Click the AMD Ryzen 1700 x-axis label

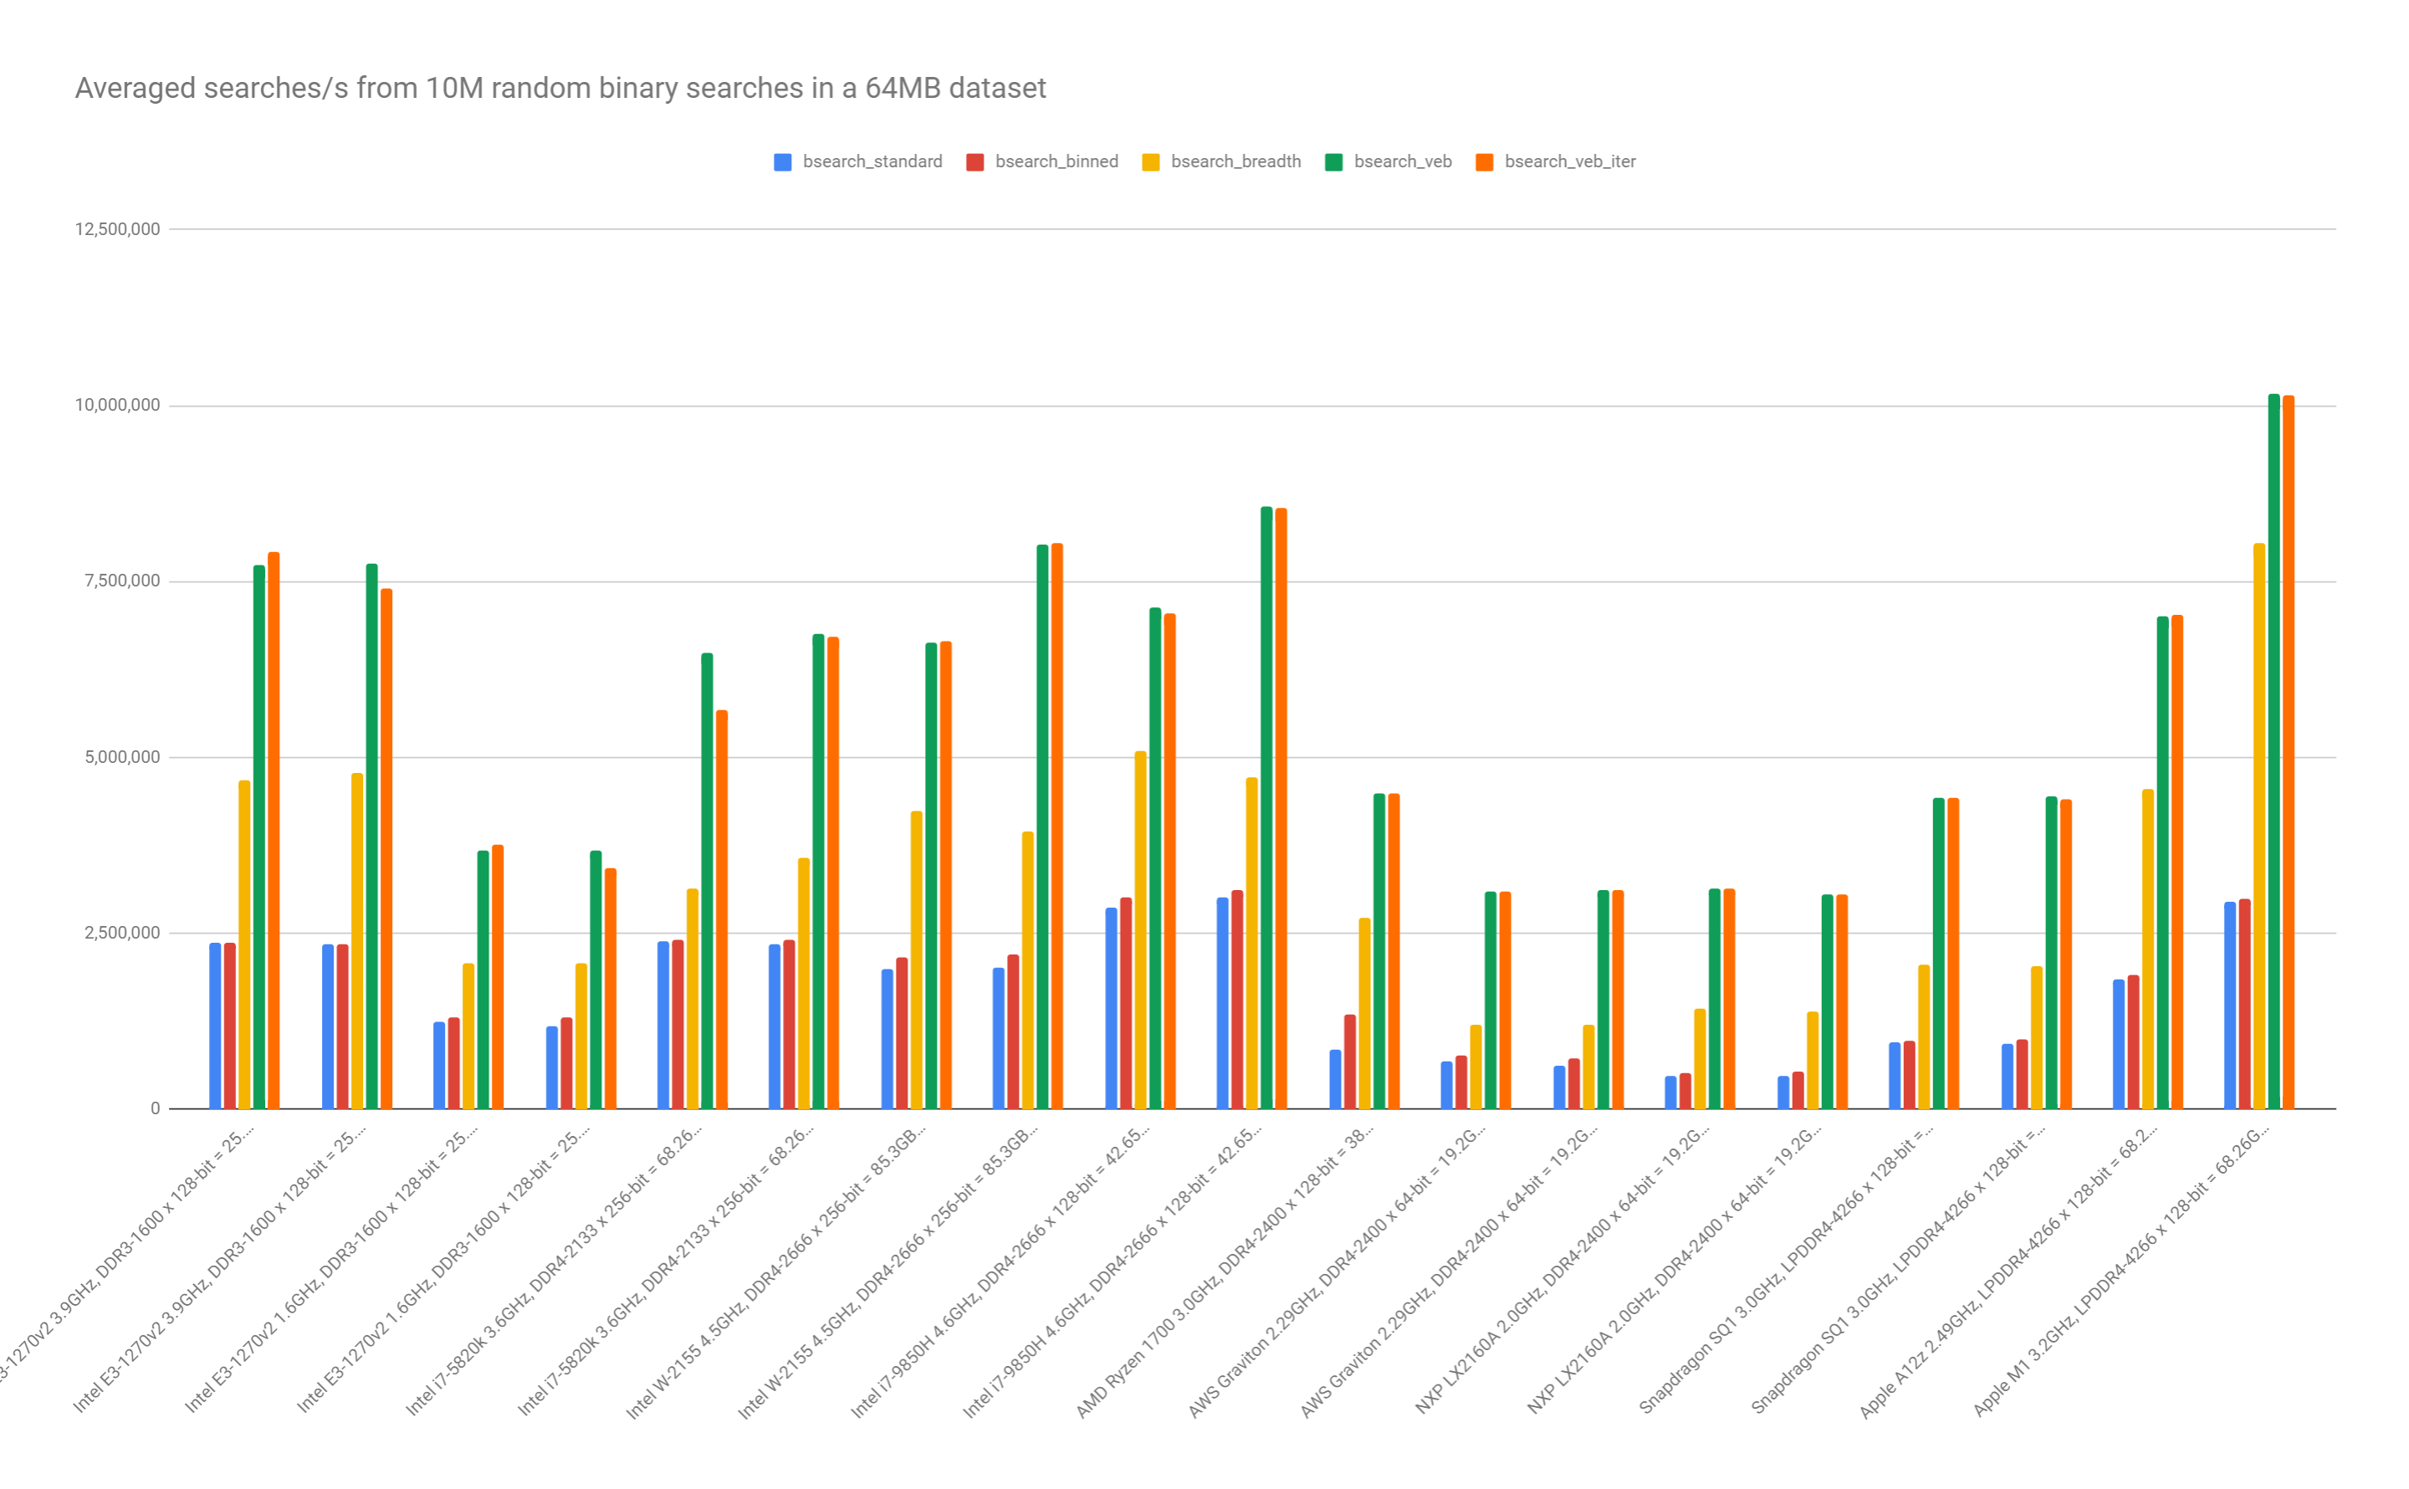coord(1225,1271)
